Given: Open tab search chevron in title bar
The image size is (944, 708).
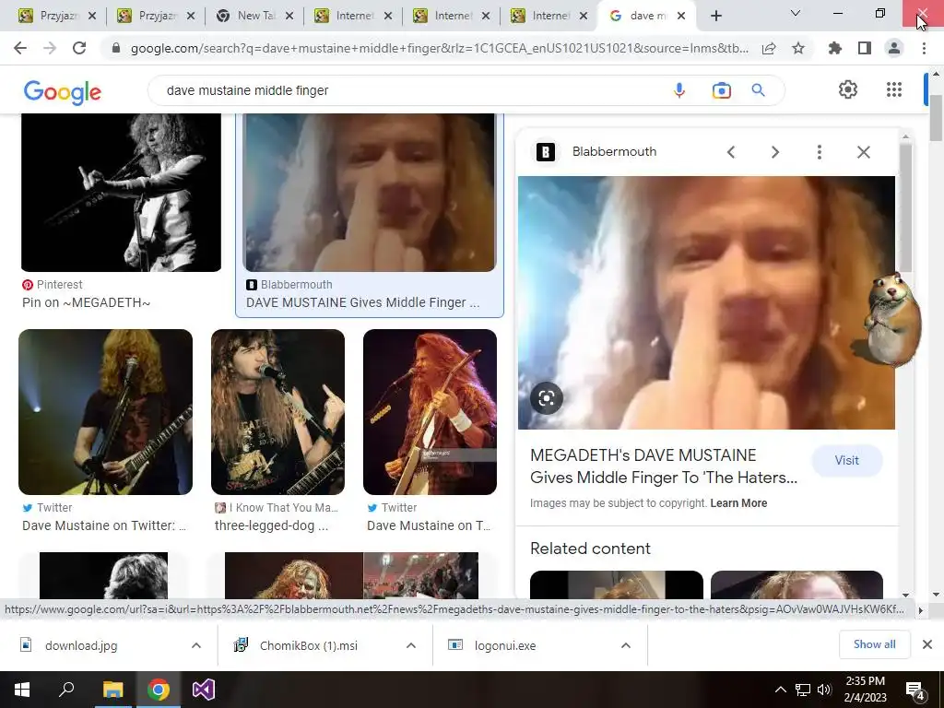Looking at the screenshot, I should coord(796,13).
